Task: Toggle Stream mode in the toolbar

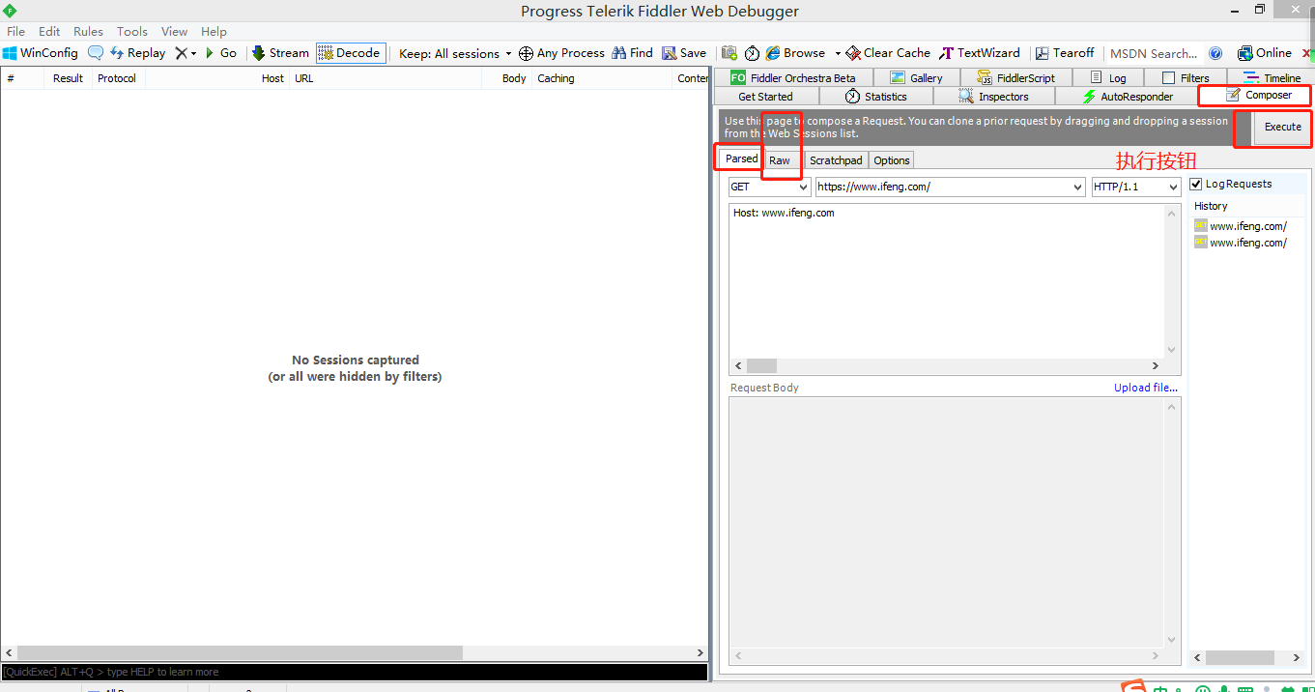Action: (x=280, y=53)
